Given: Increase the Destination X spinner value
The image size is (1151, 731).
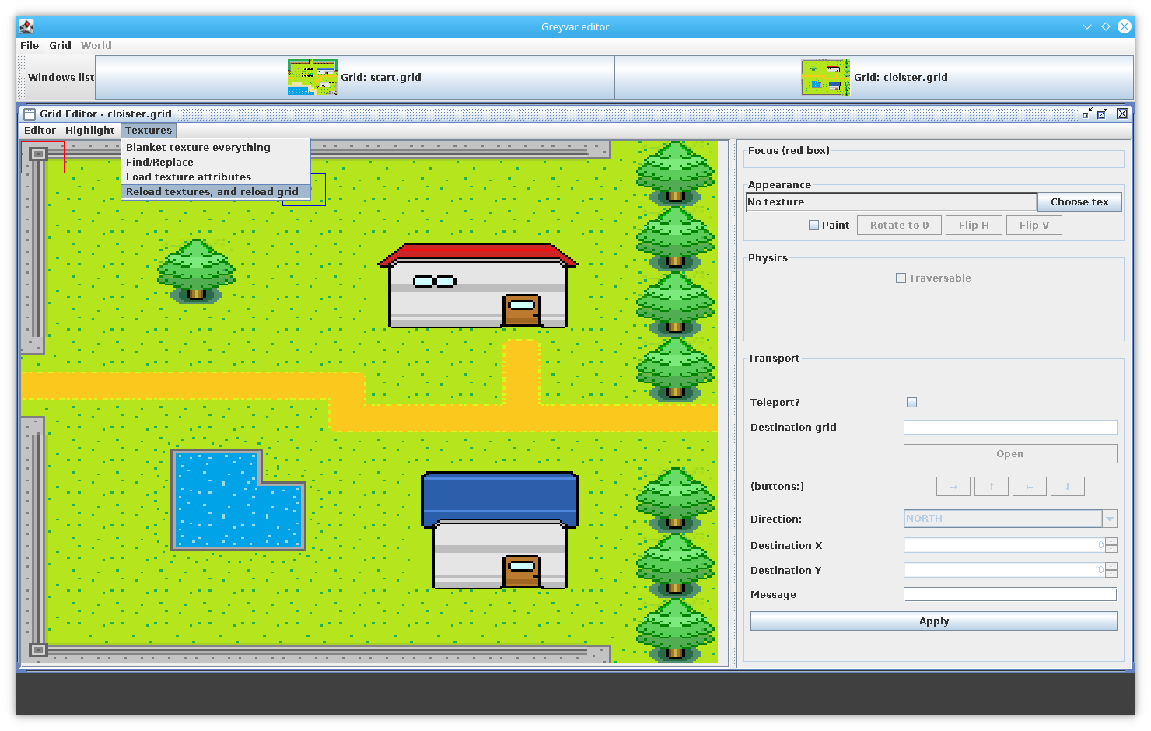Looking at the screenshot, I should [1111, 541].
